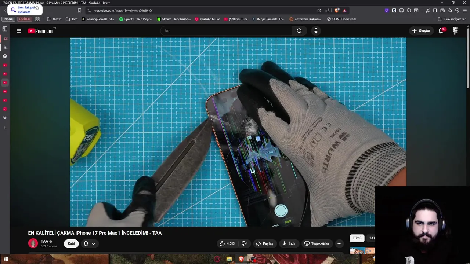Open the Windows Start button
470x264 pixels.
(x=6, y=260)
